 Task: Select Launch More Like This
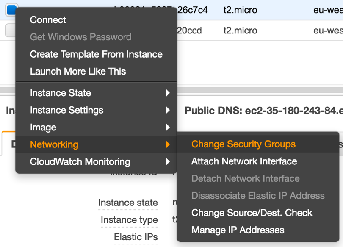[78, 72]
